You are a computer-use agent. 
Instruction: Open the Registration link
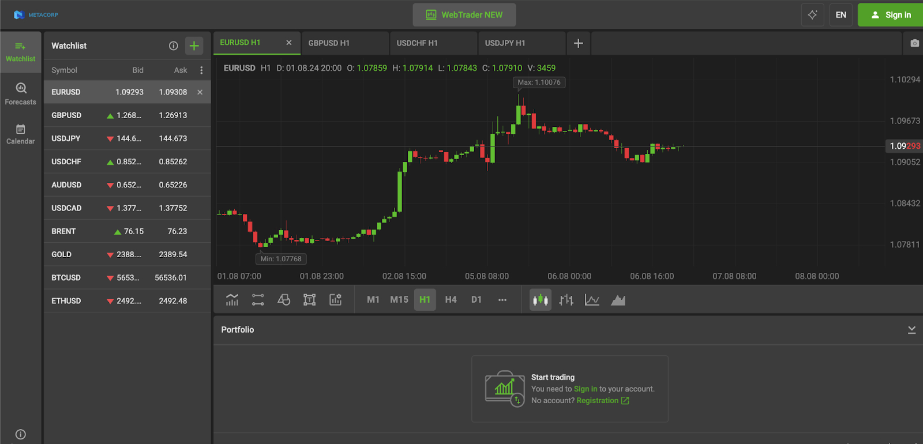pyautogui.click(x=603, y=401)
